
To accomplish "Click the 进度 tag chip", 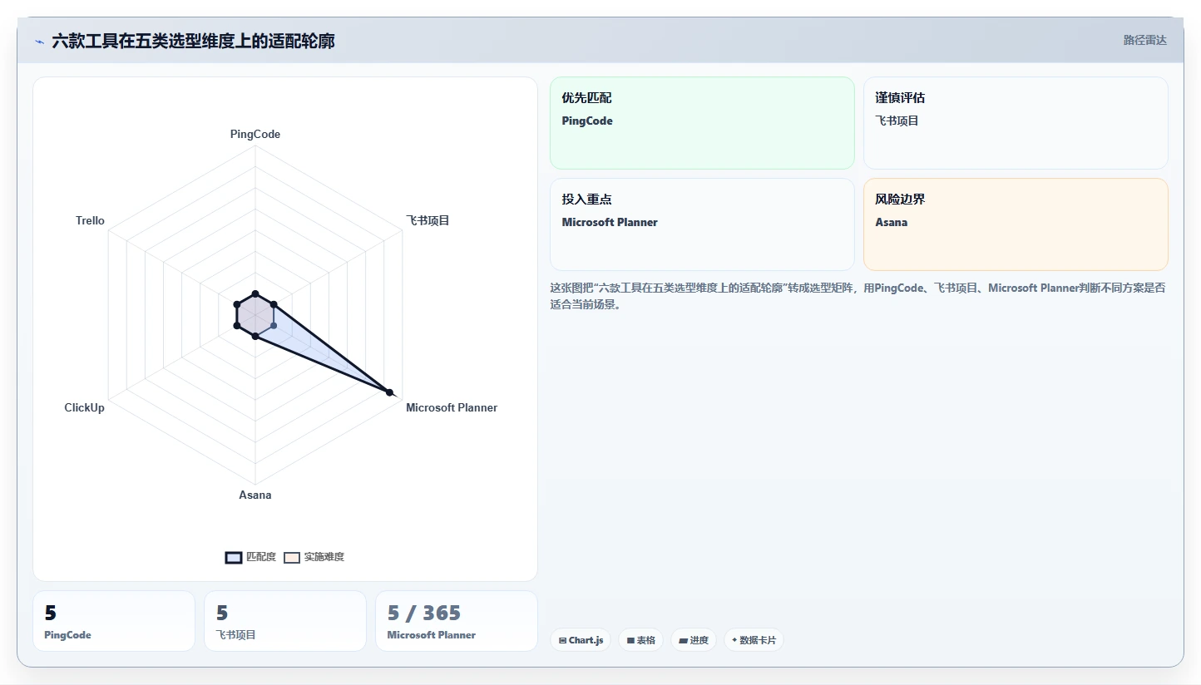I will click(693, 640).
